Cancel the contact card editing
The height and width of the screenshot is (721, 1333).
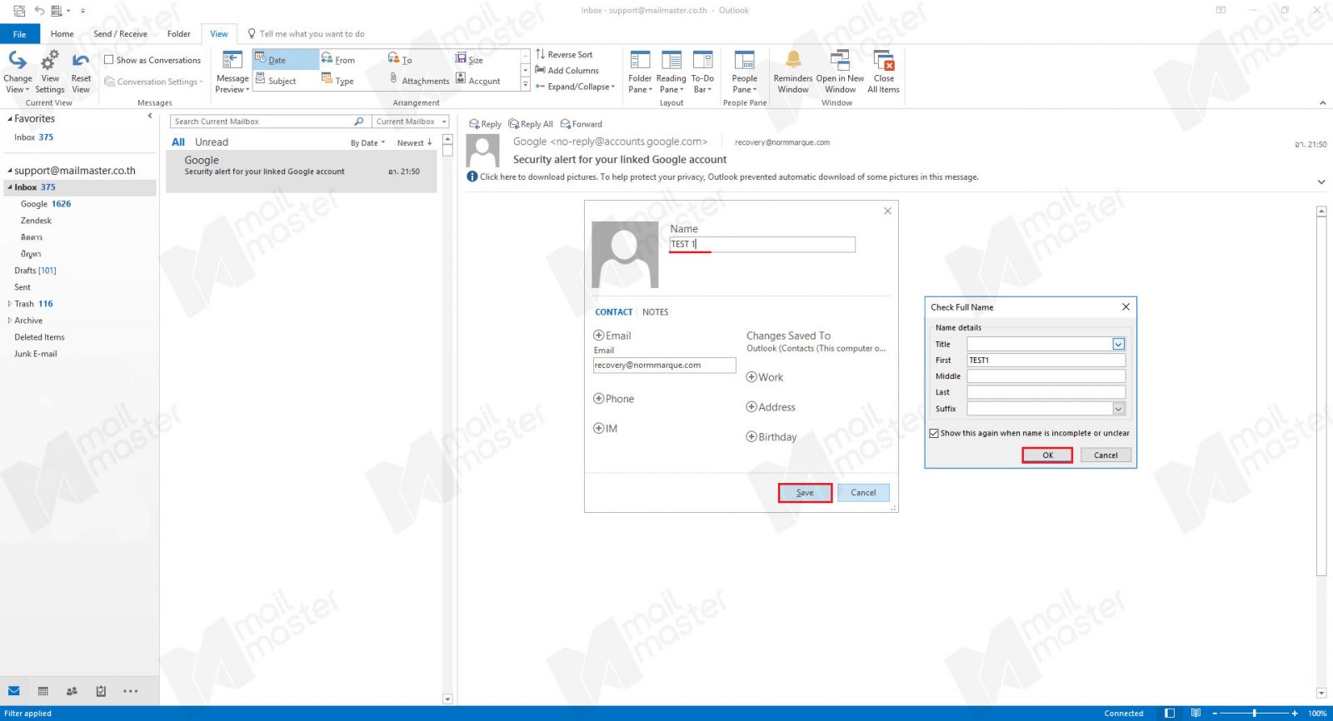click(863, 493)
